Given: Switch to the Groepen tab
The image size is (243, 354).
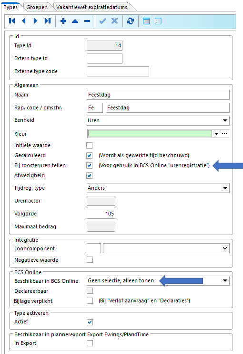Looking at the screenshot, I should 37,7.
